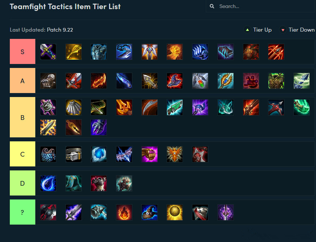This screenshot has width=316, height=242.
Task: Select the teal cloak item in D tier
Action: click(73, 183)
